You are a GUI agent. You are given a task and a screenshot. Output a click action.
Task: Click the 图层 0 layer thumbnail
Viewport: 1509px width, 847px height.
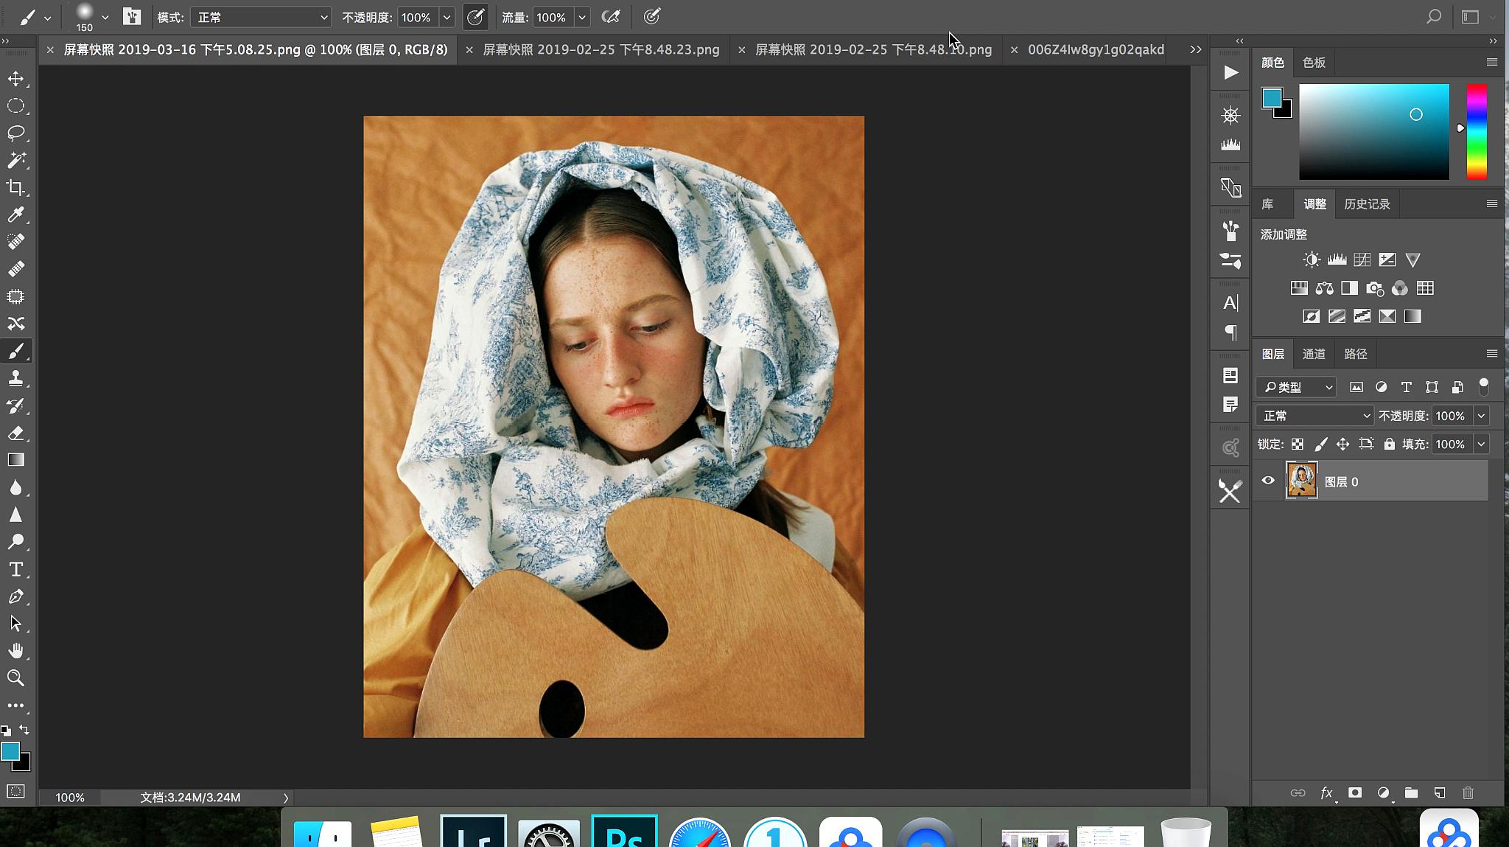coord(1301,481)
